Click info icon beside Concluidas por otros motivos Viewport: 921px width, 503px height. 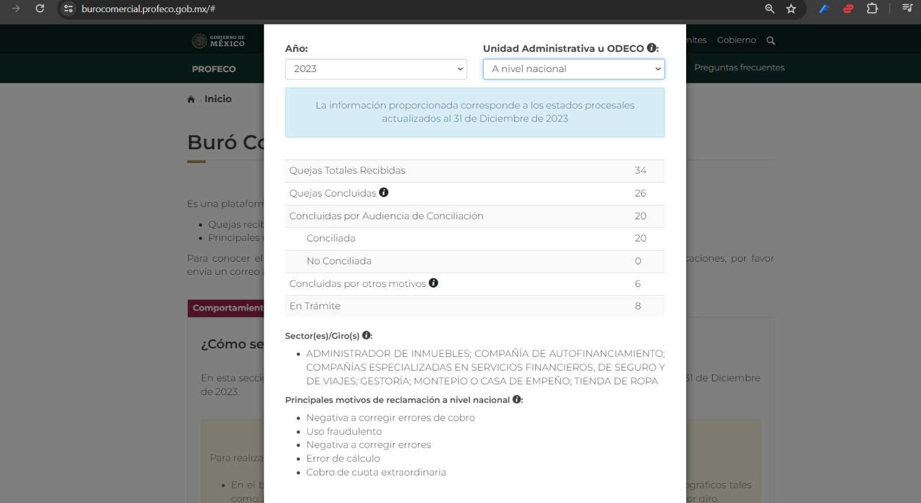click(433, 283)
